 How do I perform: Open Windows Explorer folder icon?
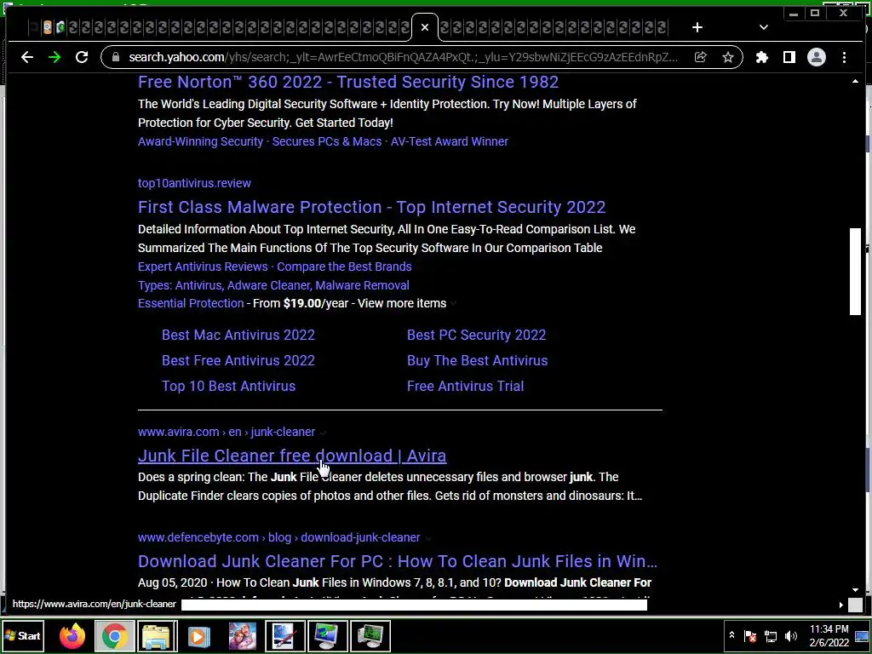(157, 636)
